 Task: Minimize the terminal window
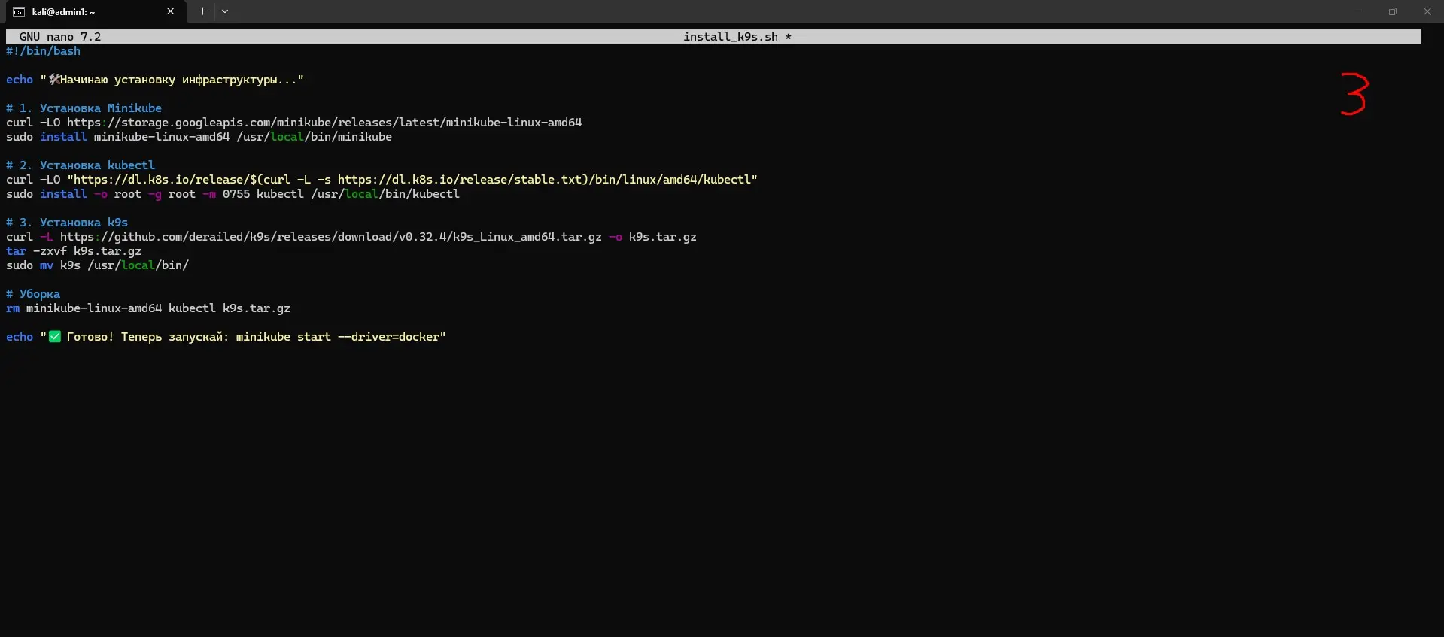coord(1358,11)
